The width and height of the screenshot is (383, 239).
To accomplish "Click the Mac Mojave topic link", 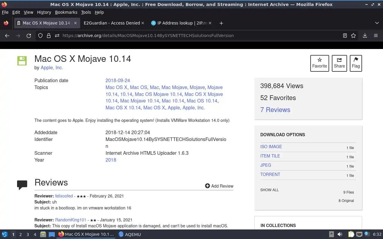I will point(174,87).
